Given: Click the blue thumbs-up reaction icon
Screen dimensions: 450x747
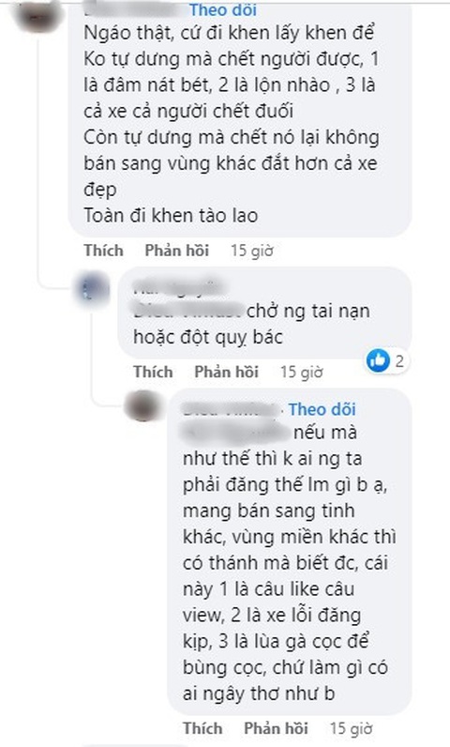Looking at the screenshot, I should pos(378,360).
